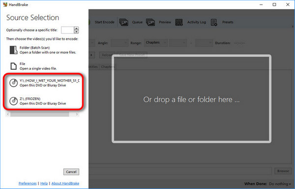
Task: Open the start chapter dropdown
Action: tap(178, 43)
